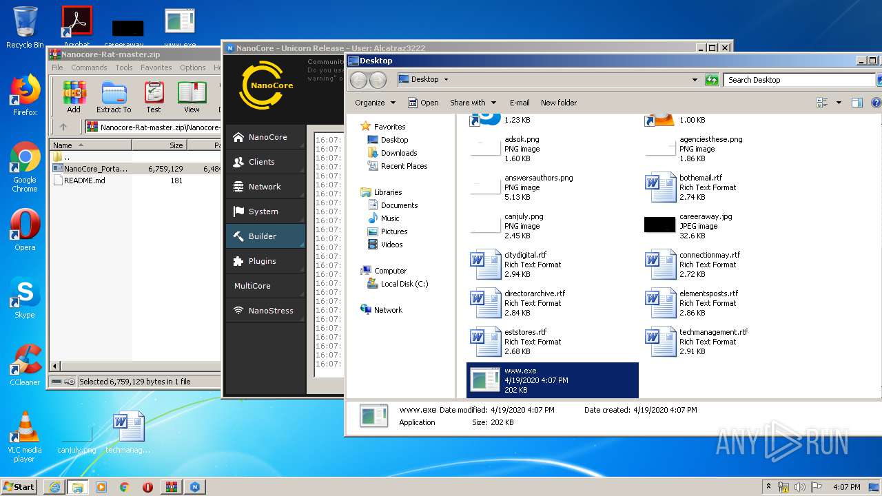Image resolution: width=882 pixels, height=496 pixels.
Task: Launch Acrobat Reader from desktop shortcut
Action: 76,27
